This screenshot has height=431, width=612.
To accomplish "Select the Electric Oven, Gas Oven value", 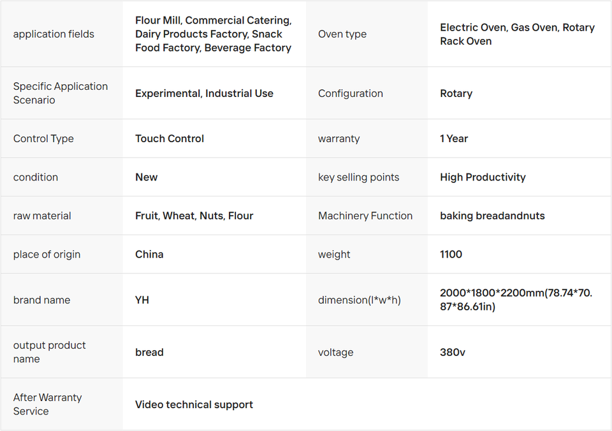I will click(x=517, y=34).
